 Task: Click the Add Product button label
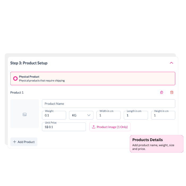point(26,142)
